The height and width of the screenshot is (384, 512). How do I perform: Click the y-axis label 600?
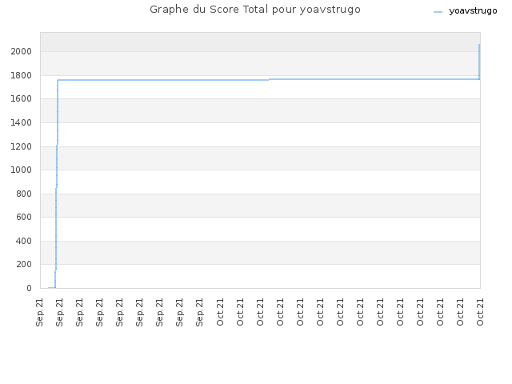pyautogui.click(x=24, y=217)
